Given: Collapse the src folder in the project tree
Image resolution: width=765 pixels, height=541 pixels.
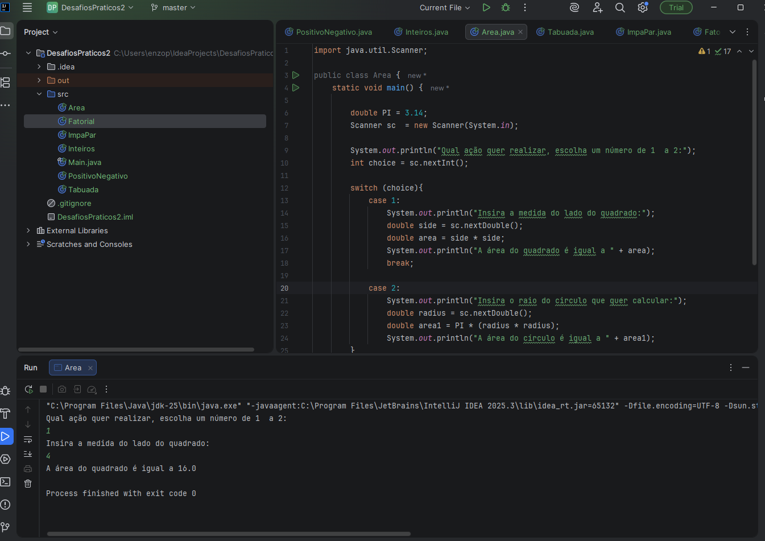Looking at the screenshot, I should click(x=39, y=94).
